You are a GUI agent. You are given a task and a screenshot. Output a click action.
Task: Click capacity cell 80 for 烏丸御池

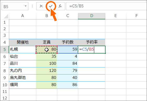coord(47,78)
